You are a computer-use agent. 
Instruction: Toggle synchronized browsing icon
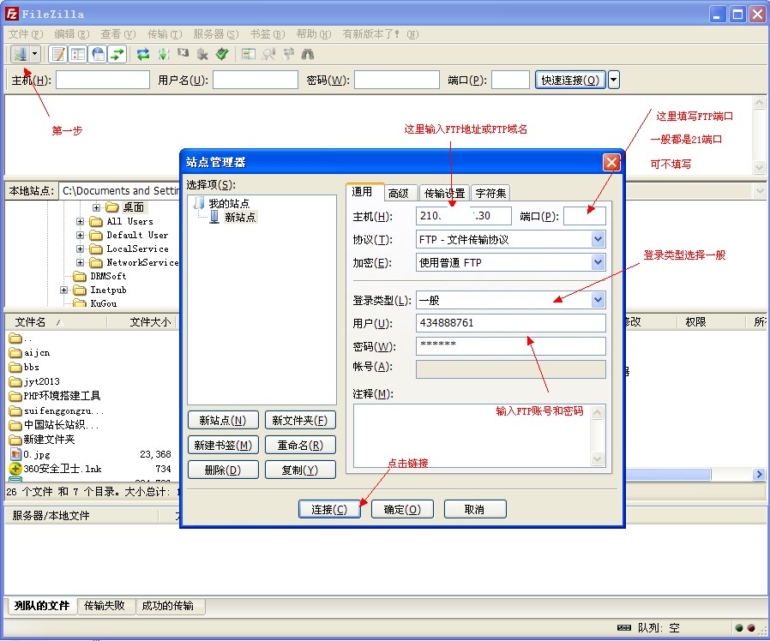click(x=288, y=54)
